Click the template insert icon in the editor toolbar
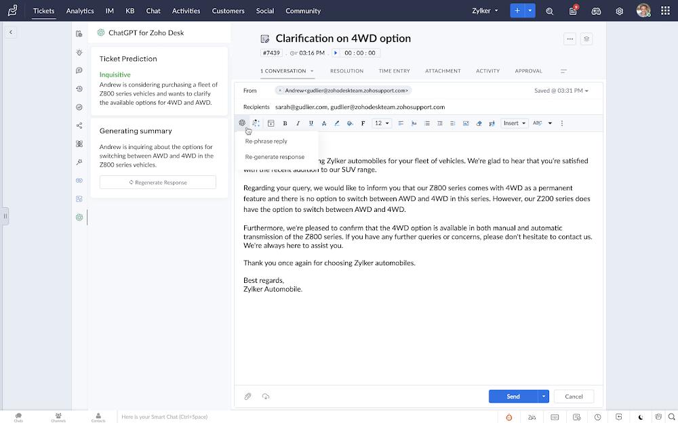This screenshot has height=423, width=678. [x=271, y=123]
